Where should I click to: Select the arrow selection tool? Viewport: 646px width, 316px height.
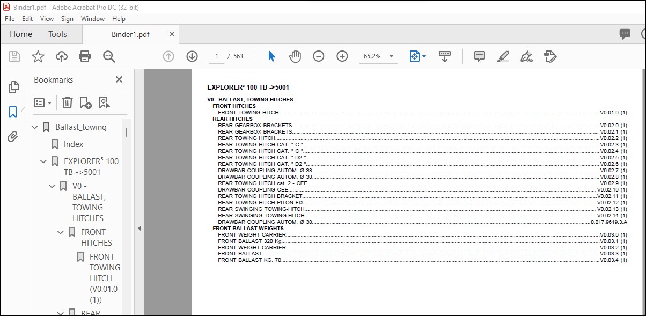coord(271,56)
